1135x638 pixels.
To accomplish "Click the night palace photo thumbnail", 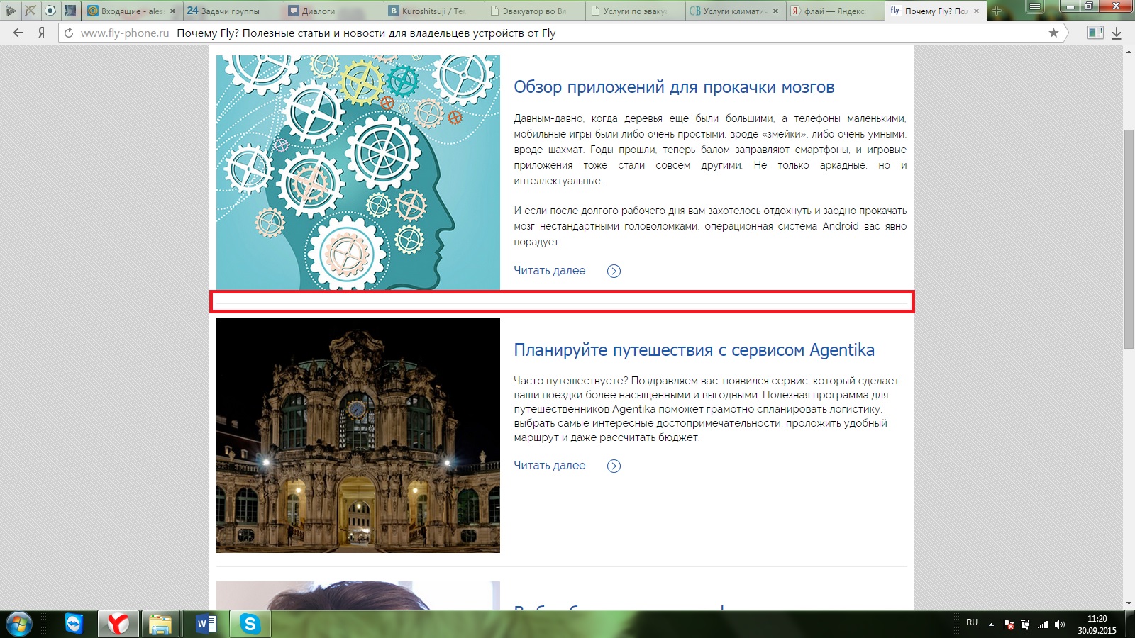I will coord(358,435).
